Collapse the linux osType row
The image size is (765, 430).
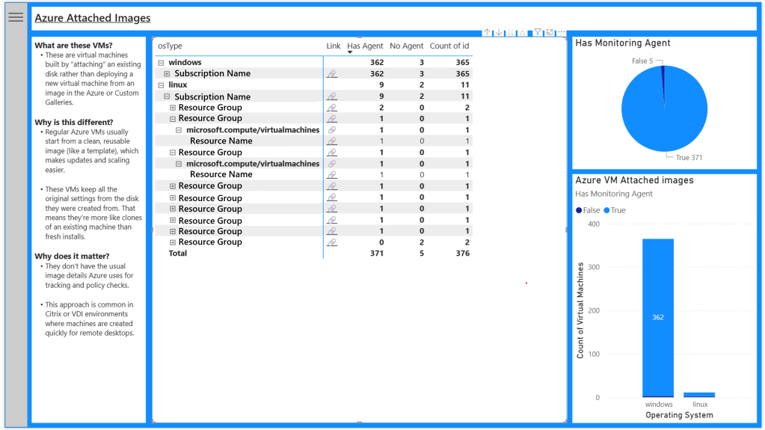162,85
